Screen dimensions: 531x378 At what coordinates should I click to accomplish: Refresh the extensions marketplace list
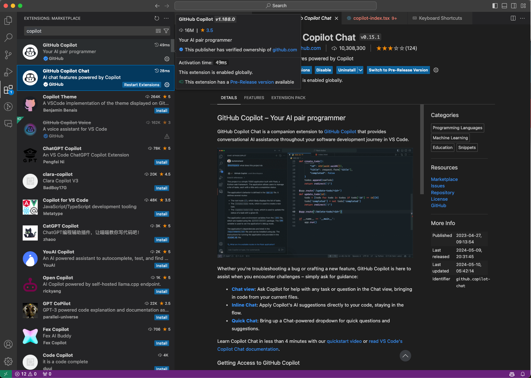156,18
